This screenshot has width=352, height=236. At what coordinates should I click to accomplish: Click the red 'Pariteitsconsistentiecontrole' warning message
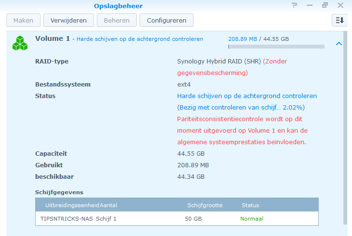click(242, 130)
